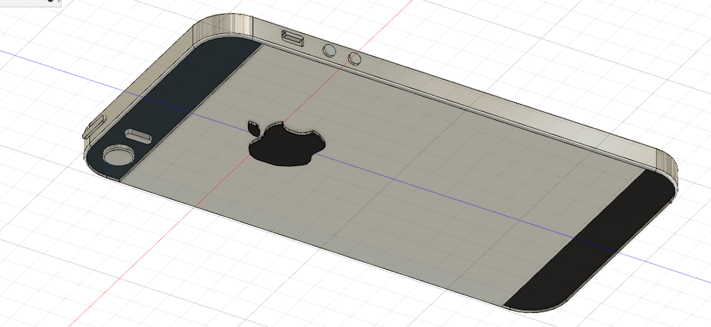The image size is (711, 327).
Task: Select the protruding button on the camera-end edge
Action: (x=94, y=126)
